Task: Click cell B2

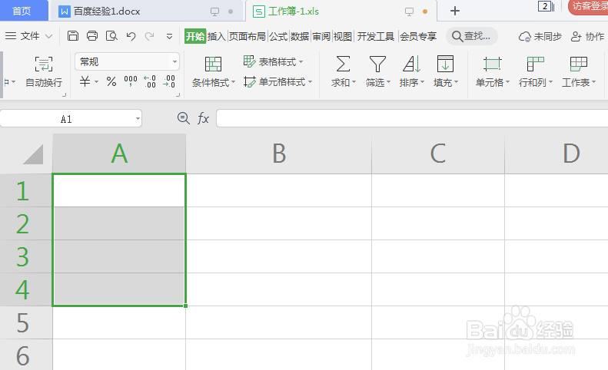Action: pos(279,223)
